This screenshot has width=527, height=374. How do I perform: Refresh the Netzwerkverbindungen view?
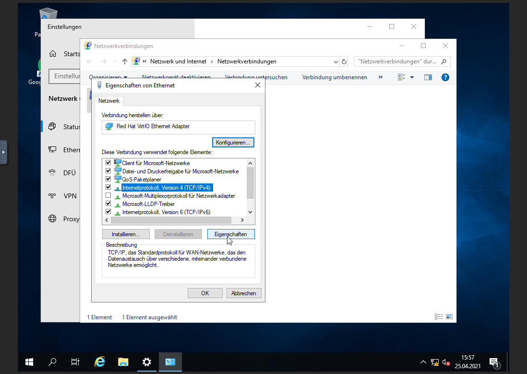[344, 61]
